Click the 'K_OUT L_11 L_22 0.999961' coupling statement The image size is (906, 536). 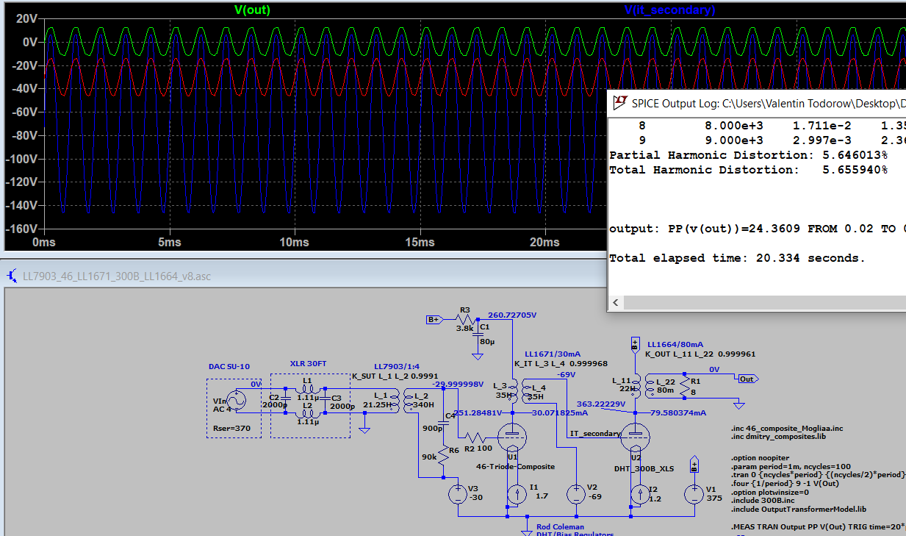[700, 354]
